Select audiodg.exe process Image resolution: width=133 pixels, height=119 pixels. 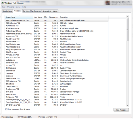point(57,60)
